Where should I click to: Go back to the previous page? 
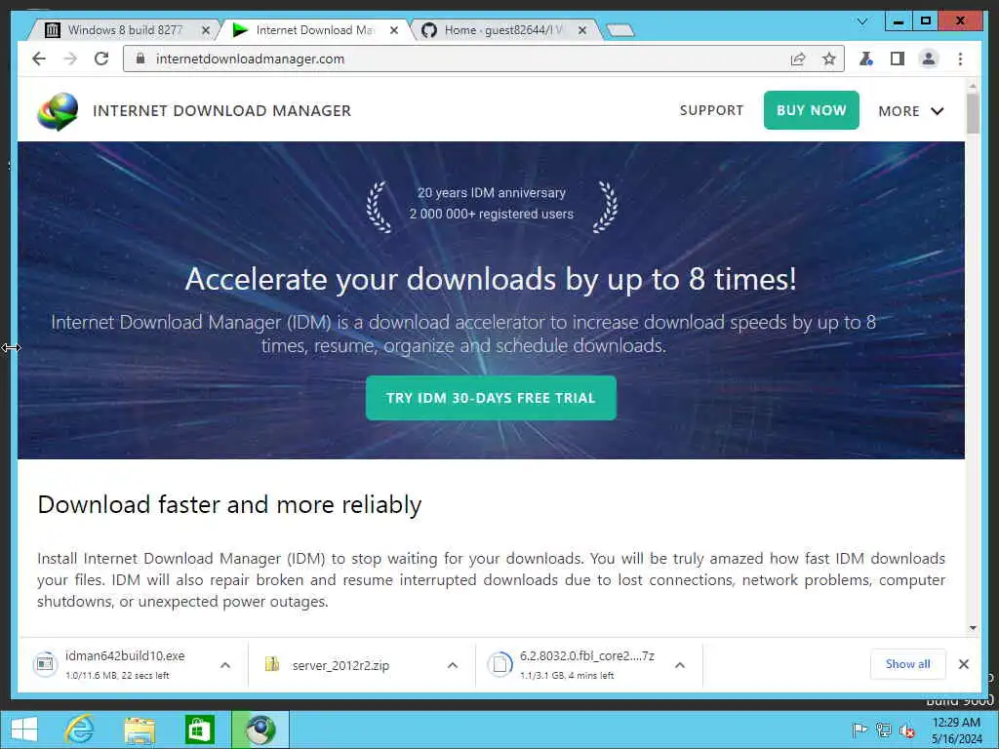tap(39, 59)
